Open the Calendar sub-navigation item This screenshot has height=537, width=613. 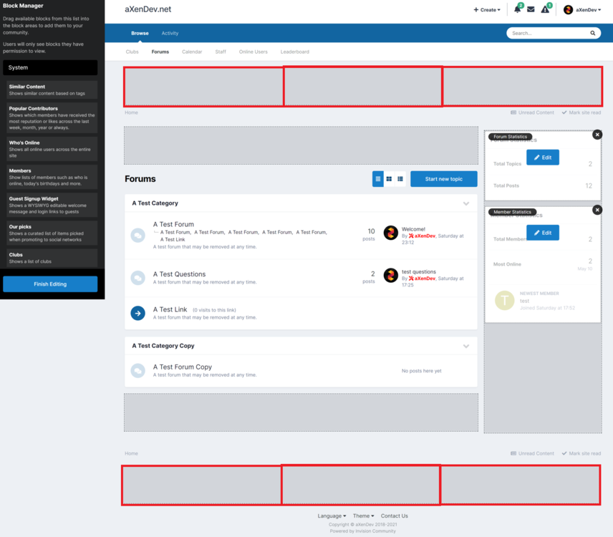(192, 52)
